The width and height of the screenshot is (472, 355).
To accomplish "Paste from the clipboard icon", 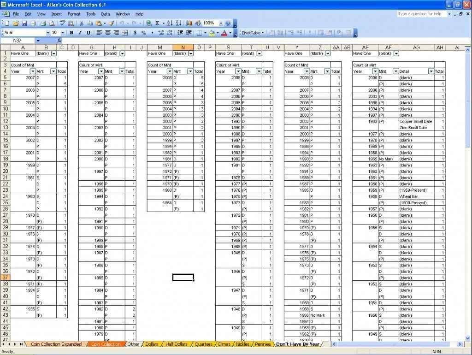I will [99, 23].
